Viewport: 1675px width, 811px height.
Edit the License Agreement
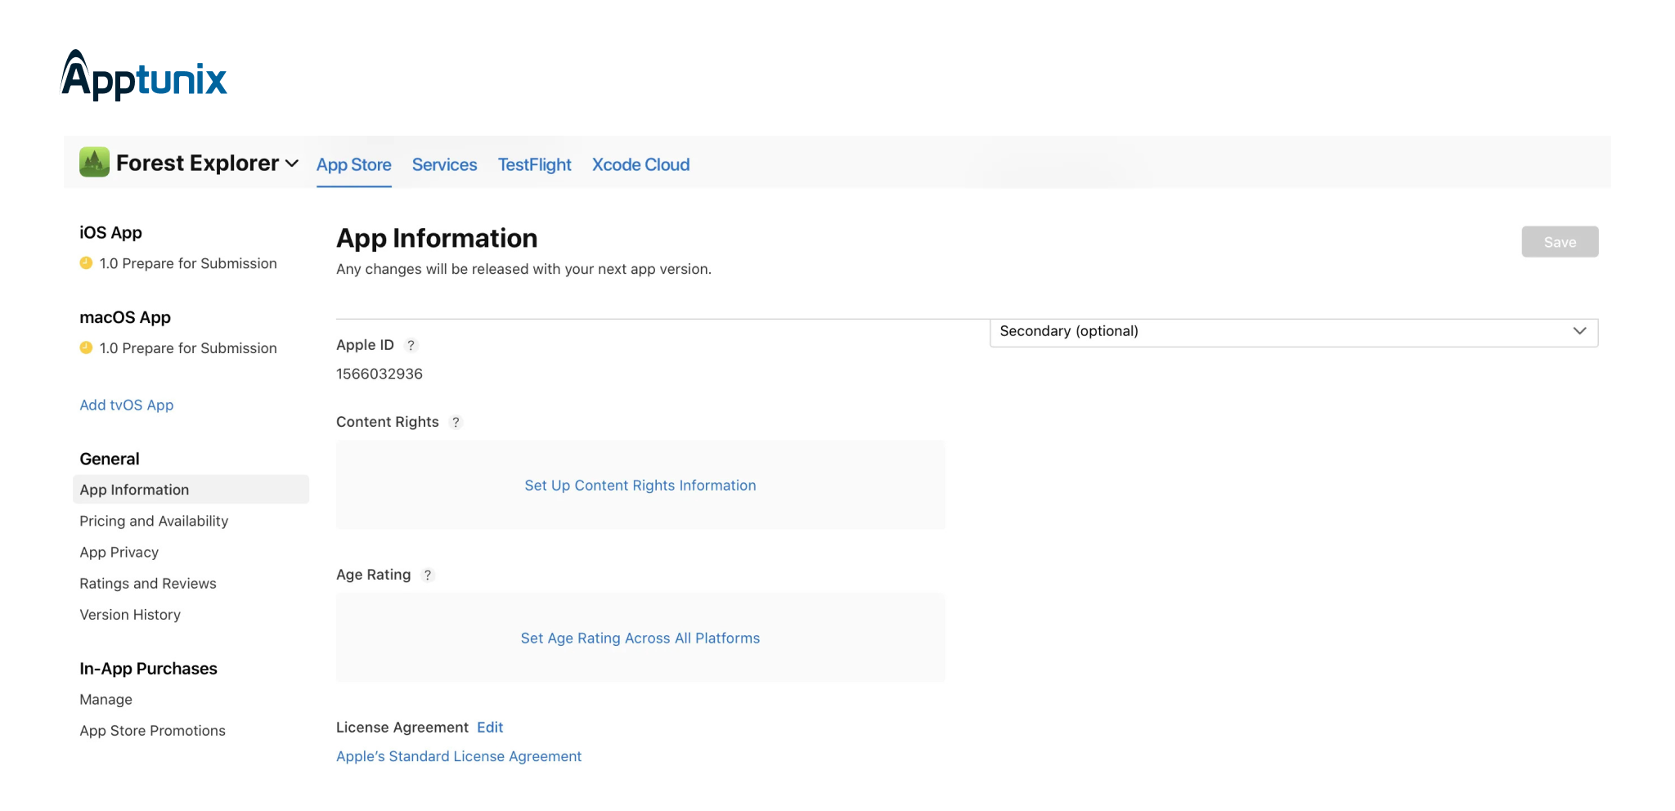(489, 727)
